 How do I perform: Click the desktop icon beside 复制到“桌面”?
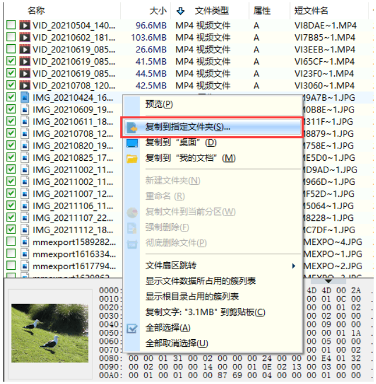click(x=132, y=143)
